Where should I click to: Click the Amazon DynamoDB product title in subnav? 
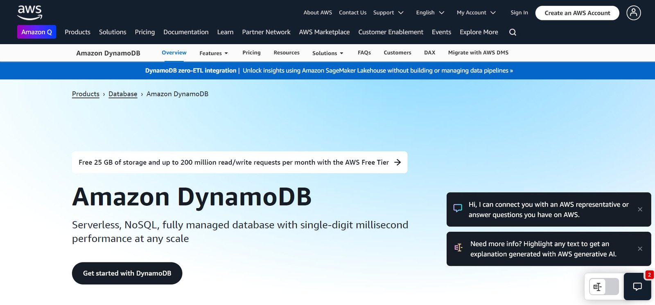pyautogui.click(x=108, y=53)
